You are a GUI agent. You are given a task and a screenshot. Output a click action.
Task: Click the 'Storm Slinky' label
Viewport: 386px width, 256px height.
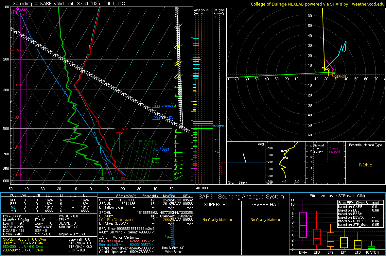click(237, 182)
